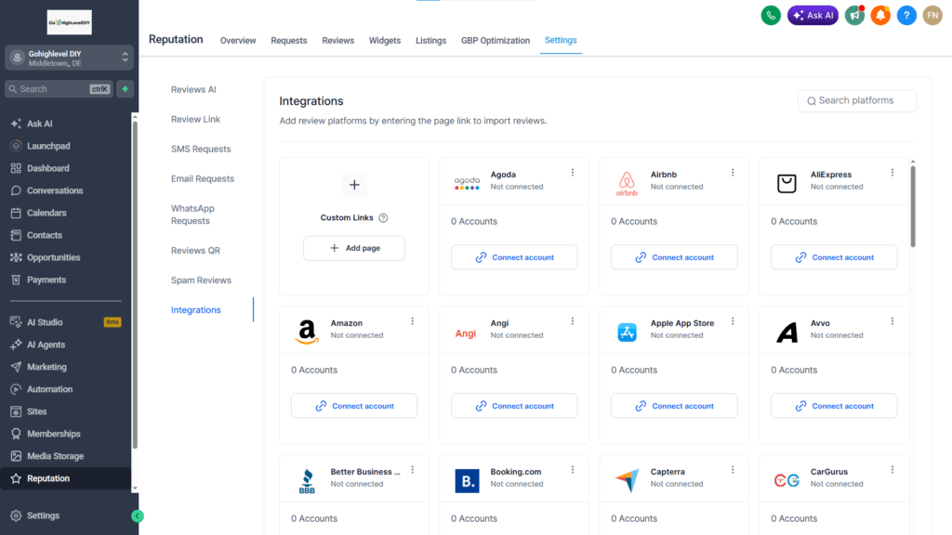Open the Booking.com card three-dot menu

click(x=573, y=470)
